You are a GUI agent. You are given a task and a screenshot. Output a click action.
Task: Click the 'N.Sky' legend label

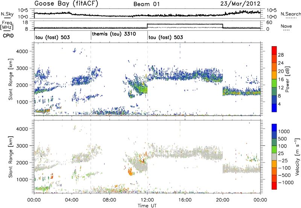tap(7, 14)
